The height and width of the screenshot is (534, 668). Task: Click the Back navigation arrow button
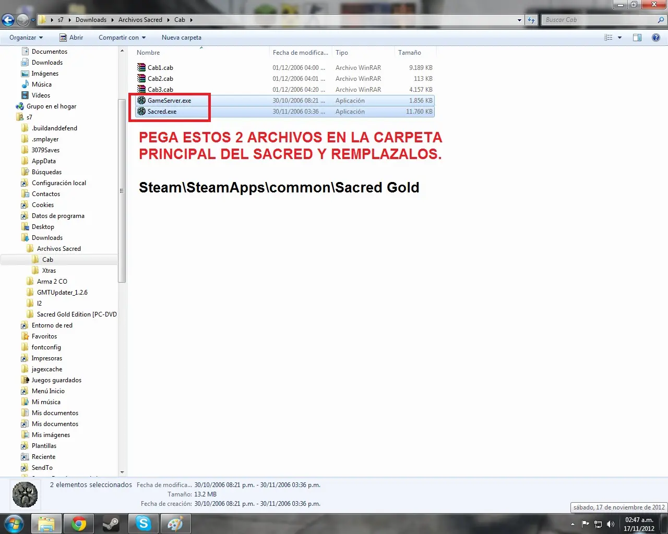[x=8, y=20]
